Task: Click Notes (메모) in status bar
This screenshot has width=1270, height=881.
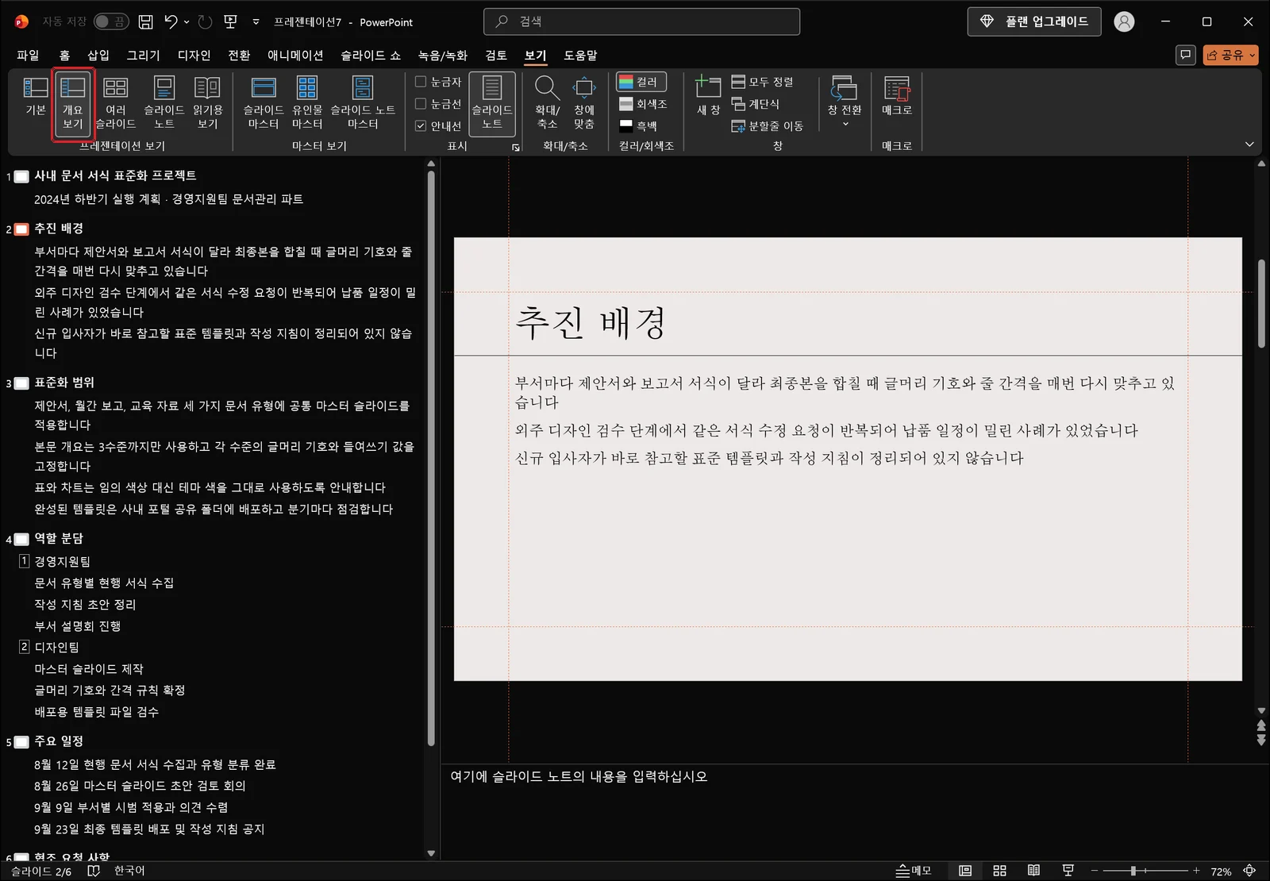Action: (914, 871)
